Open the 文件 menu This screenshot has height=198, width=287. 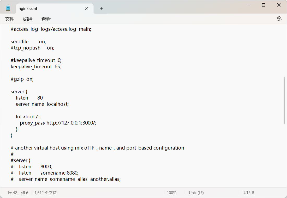click(9, 19)
